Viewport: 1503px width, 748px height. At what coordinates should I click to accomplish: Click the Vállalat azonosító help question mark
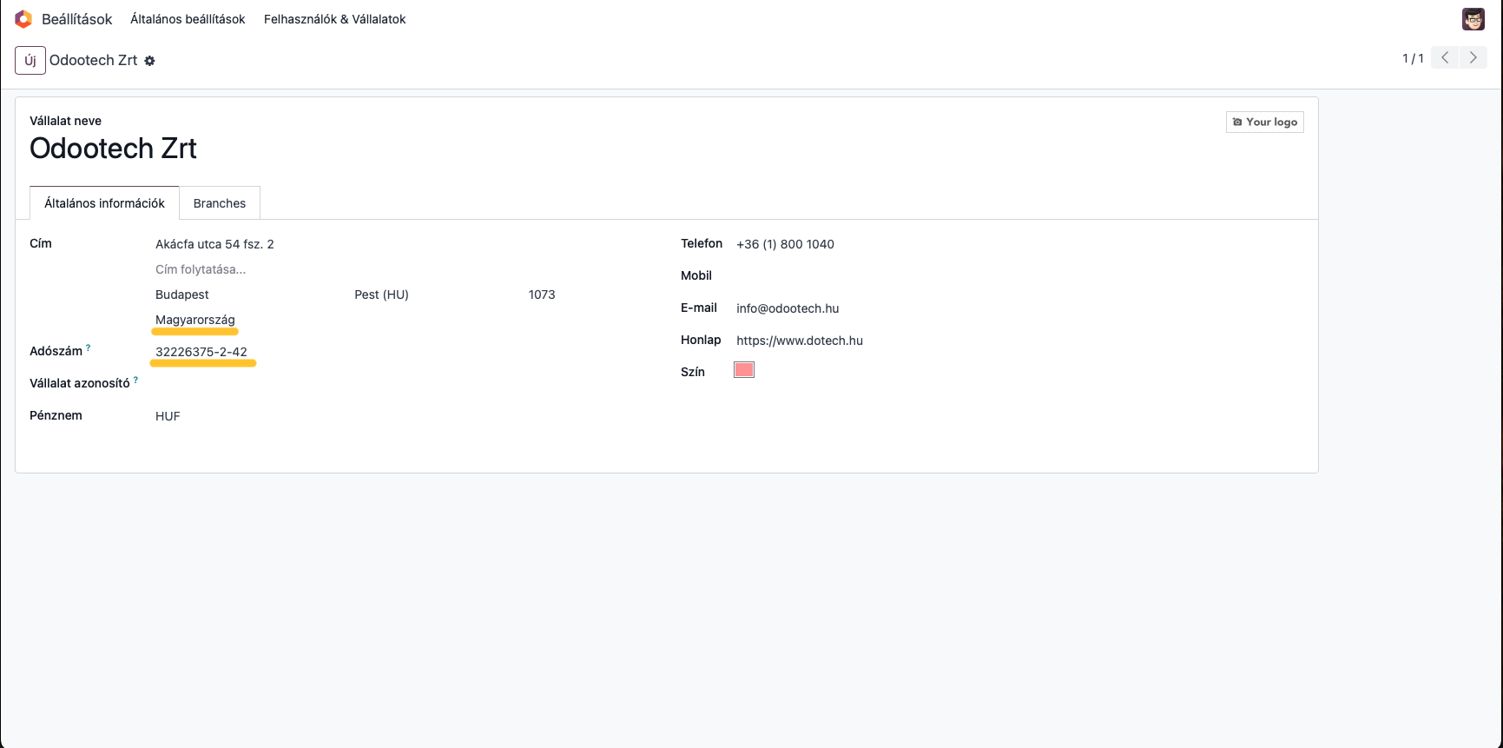coord(135,381)
